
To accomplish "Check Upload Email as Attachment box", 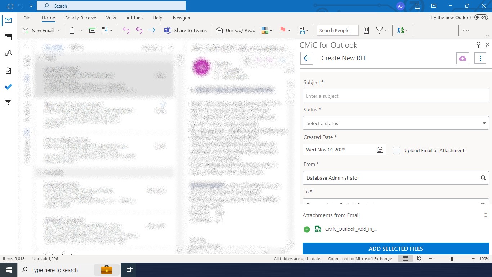I will pos(397,150).
